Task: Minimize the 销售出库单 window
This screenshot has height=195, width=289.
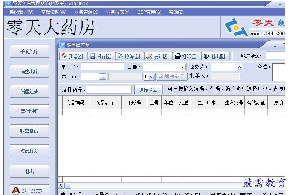Action: (275, 46)
